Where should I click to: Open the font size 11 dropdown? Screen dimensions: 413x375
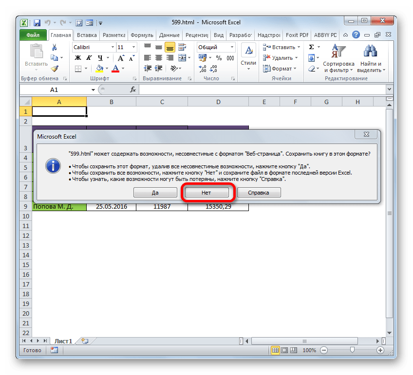(x=133, y=47)
